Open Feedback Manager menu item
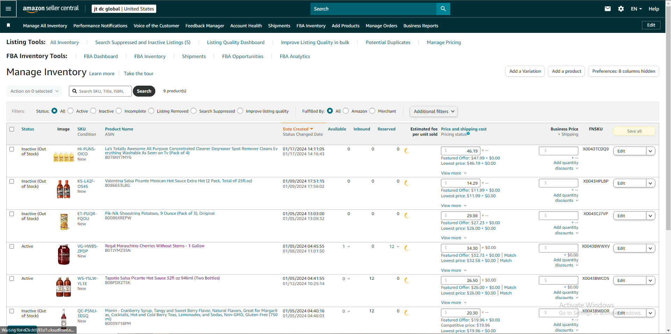671x334 pixels. (205, 26)
